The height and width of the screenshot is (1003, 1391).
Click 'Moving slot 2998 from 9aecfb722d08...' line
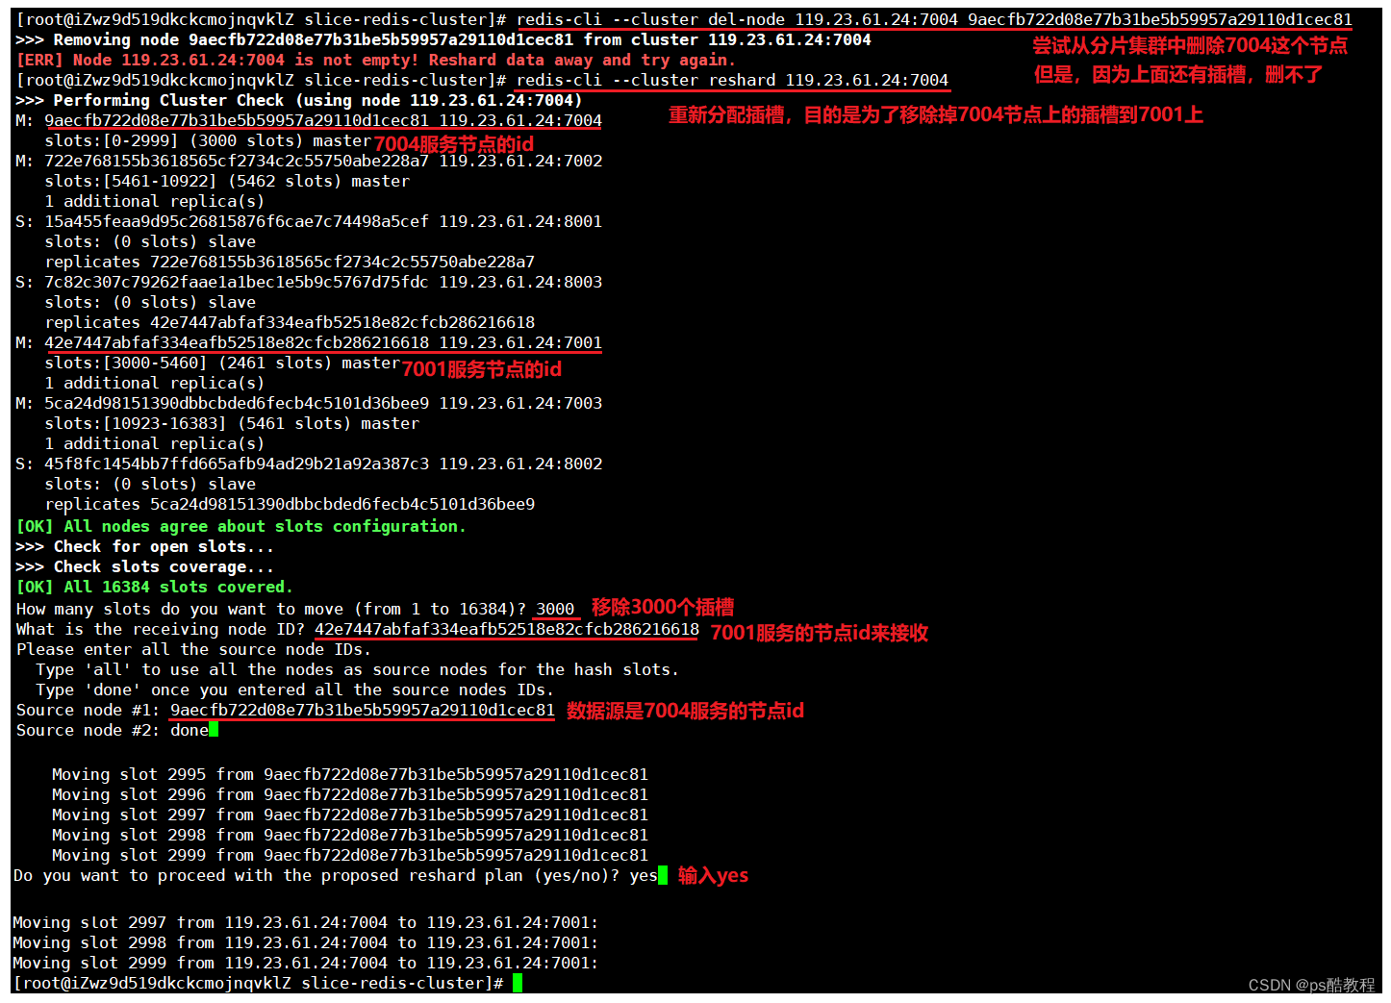tap(350, 835)
